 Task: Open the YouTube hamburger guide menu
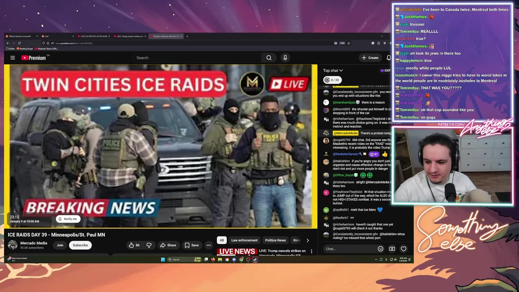(x=13, y=58)
